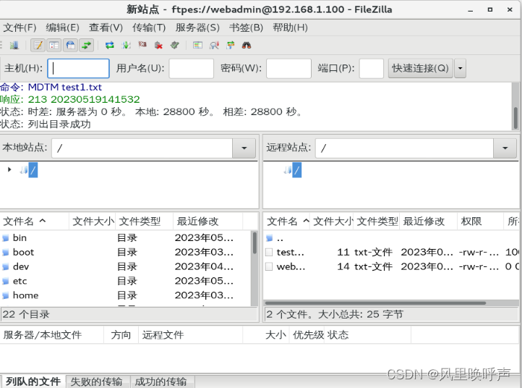Disconnect from the current server

click(x=159, y=45)
